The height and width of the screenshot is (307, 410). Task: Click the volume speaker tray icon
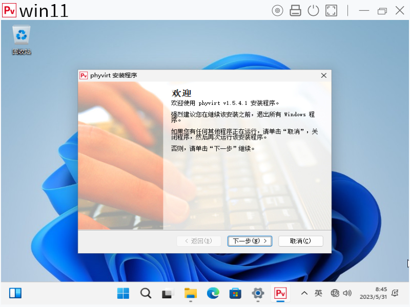[347, 293]
